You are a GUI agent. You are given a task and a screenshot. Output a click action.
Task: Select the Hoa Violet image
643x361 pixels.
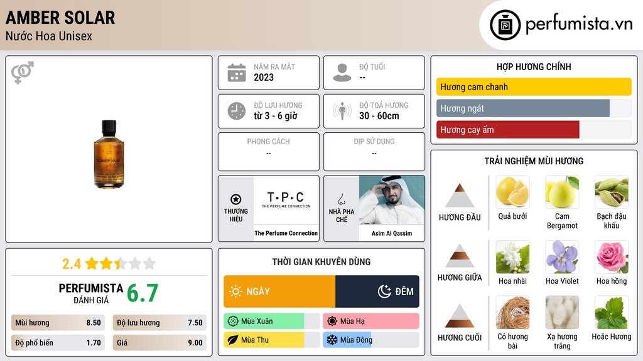[562, 256]
